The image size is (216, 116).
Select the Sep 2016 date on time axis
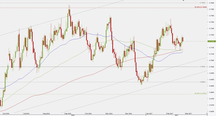tap(68, 114)
